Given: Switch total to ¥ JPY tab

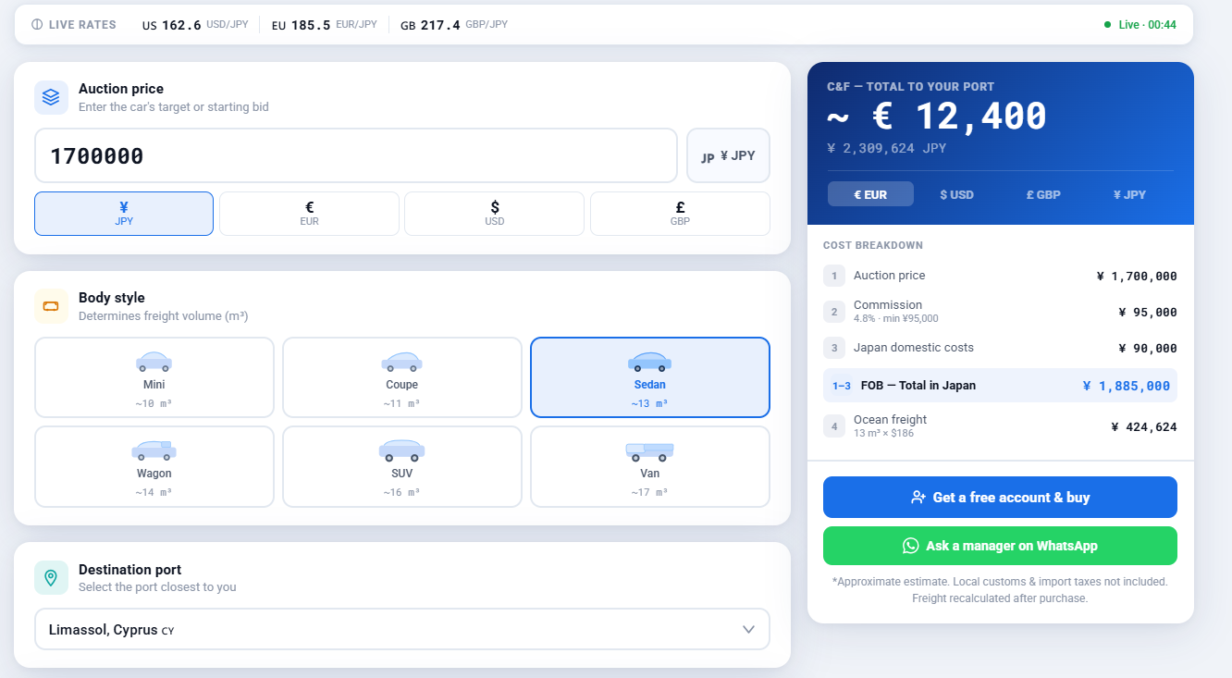Looking at the screenshot, I should click(x=1129, y=194).
